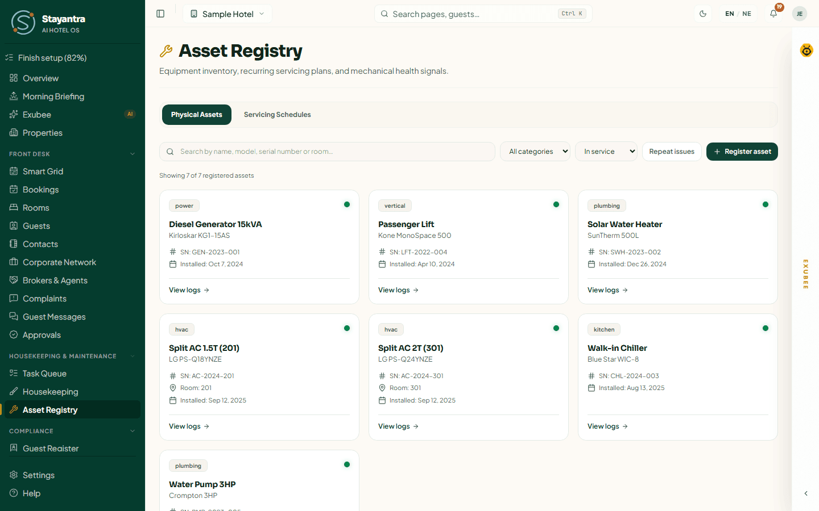819x511 pixels.
Task: Toggle the Repeat issues filter
Action: 672,152
